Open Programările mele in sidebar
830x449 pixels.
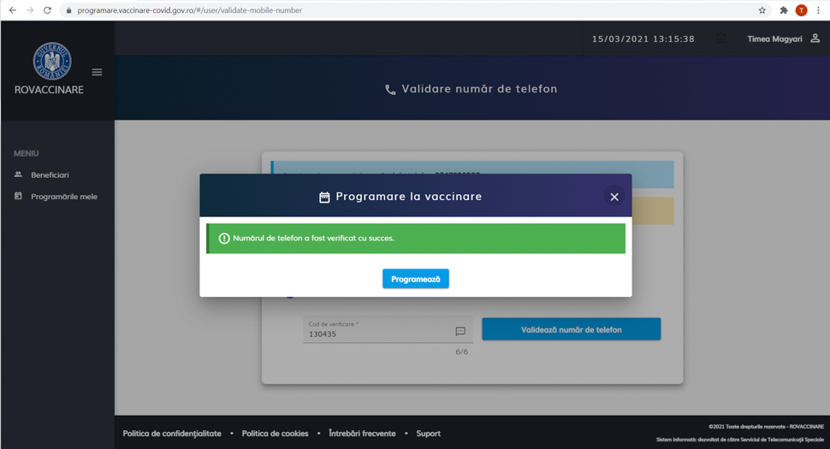[x=63, y=197]
